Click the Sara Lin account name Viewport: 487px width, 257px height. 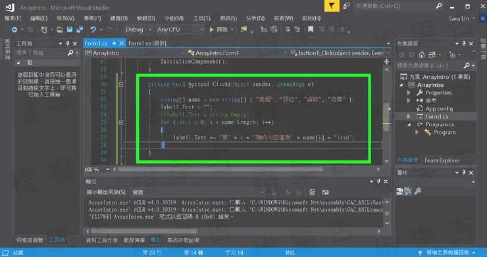point(459,18)
